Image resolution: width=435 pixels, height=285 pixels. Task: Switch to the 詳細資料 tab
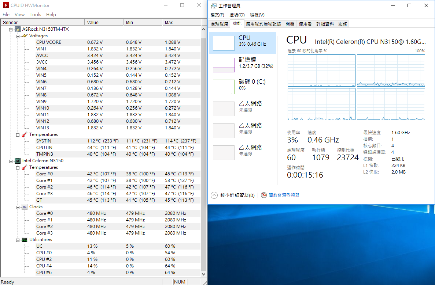(x=325, y=24)
